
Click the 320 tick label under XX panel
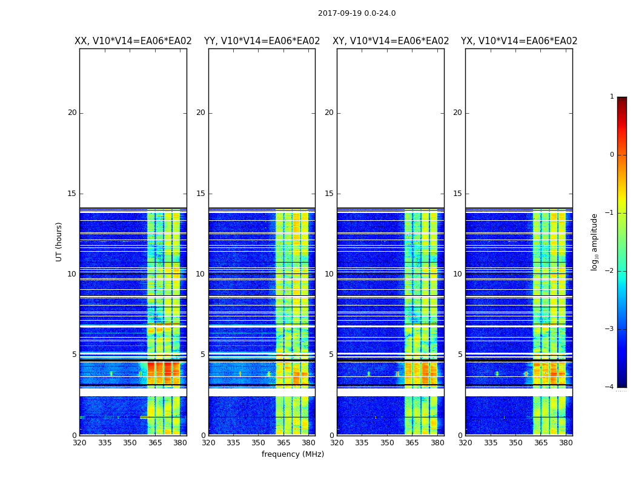point(79,442)
